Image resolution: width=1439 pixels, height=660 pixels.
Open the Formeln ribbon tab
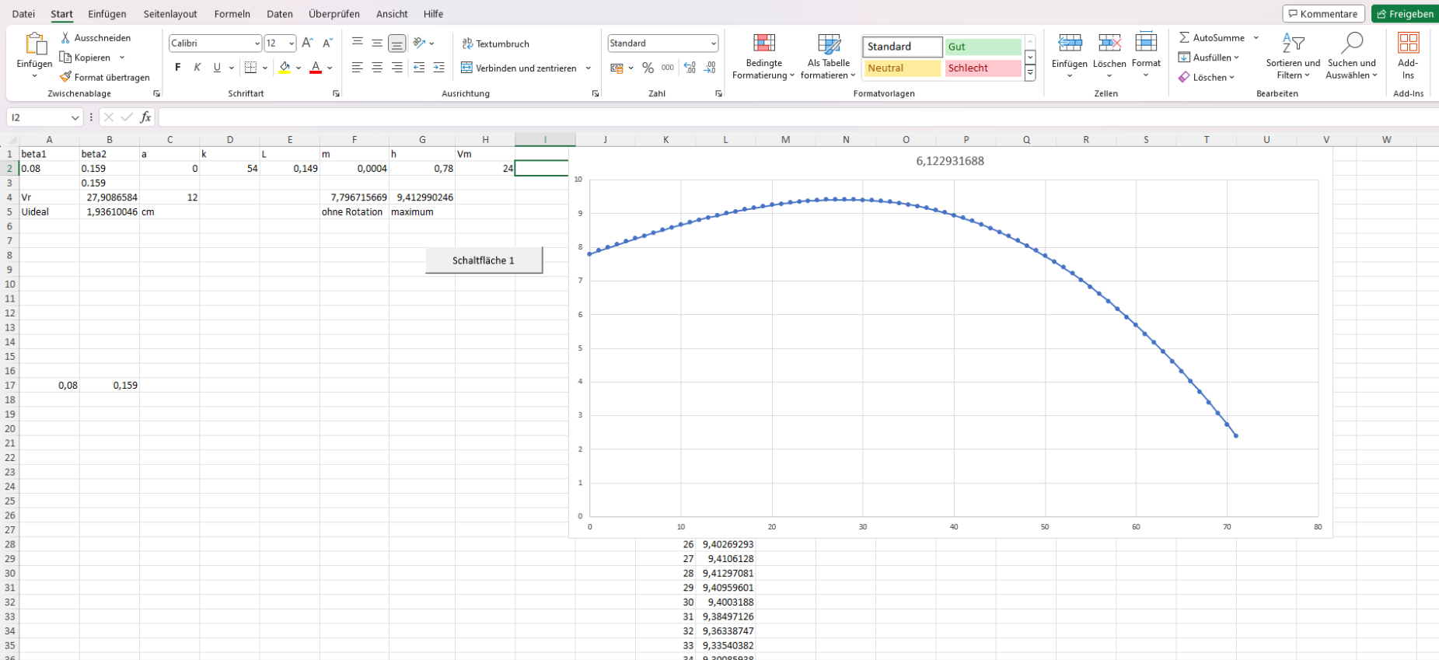pyautogui.click(x=232, y=14)
